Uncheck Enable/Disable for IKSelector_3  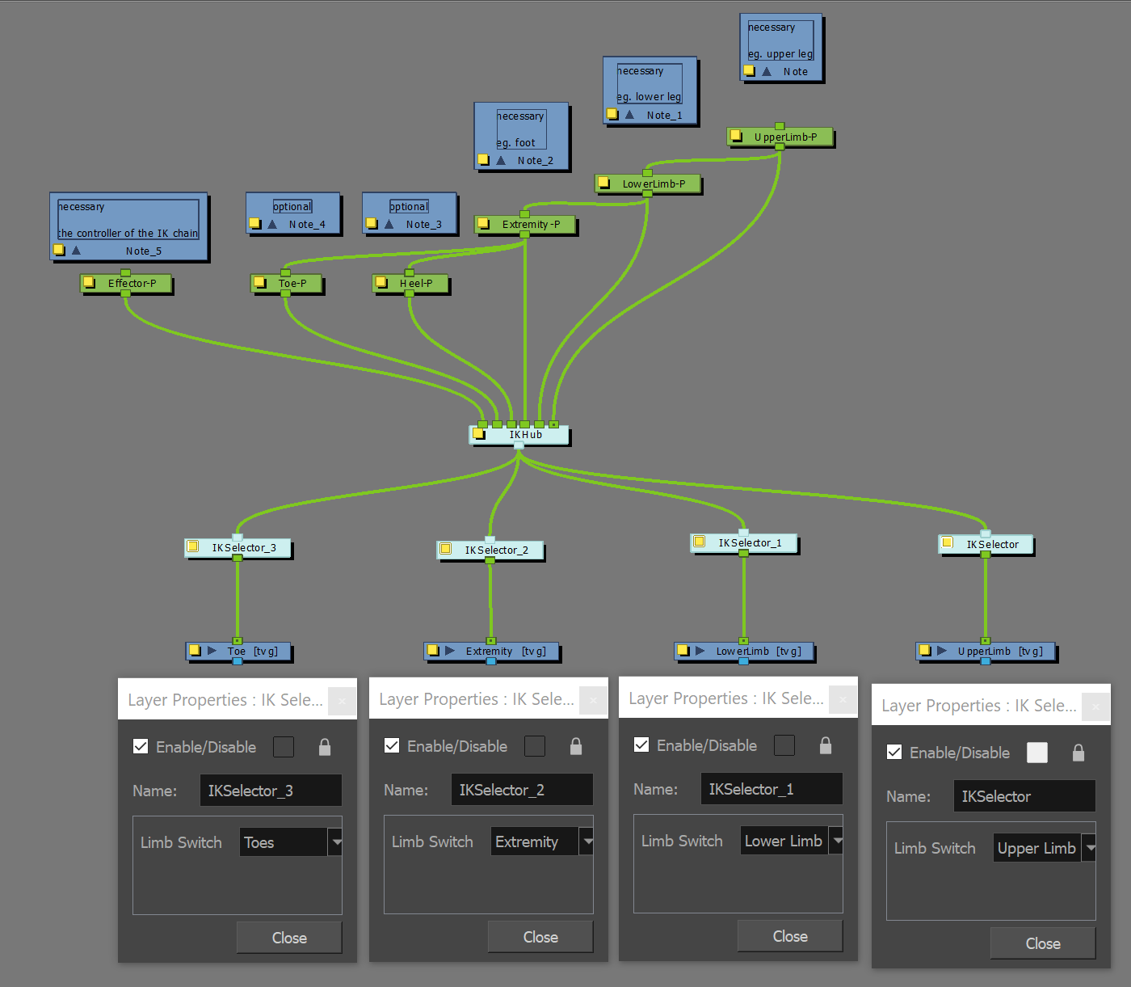point(141,746)
